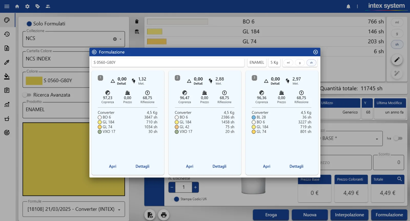This screenshot has width=410, height=221.
Task: Click the S 0560-G80Y search field in dialog
Action: (168, 63)
